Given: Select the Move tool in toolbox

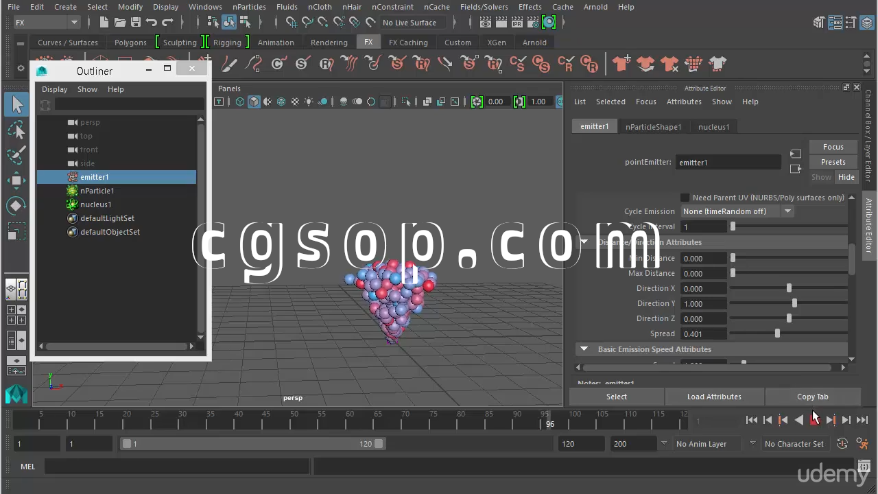Looking at the screenshot, I should (x=16, y=180).
